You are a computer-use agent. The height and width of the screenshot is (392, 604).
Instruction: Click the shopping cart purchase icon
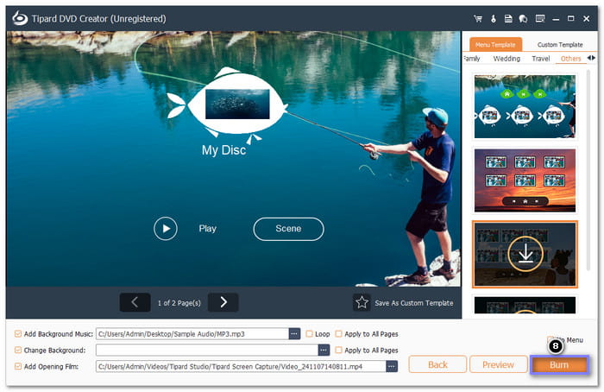click(x=478, y=18)
